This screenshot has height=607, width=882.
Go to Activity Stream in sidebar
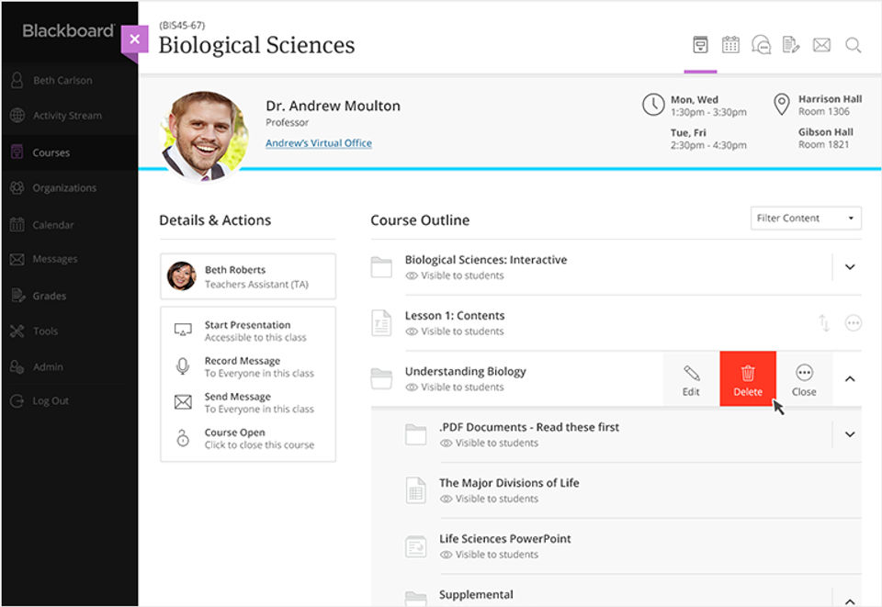coord(67,115)
